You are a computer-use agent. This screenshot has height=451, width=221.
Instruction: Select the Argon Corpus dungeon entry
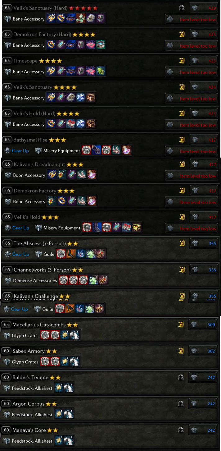click(110, 409)
